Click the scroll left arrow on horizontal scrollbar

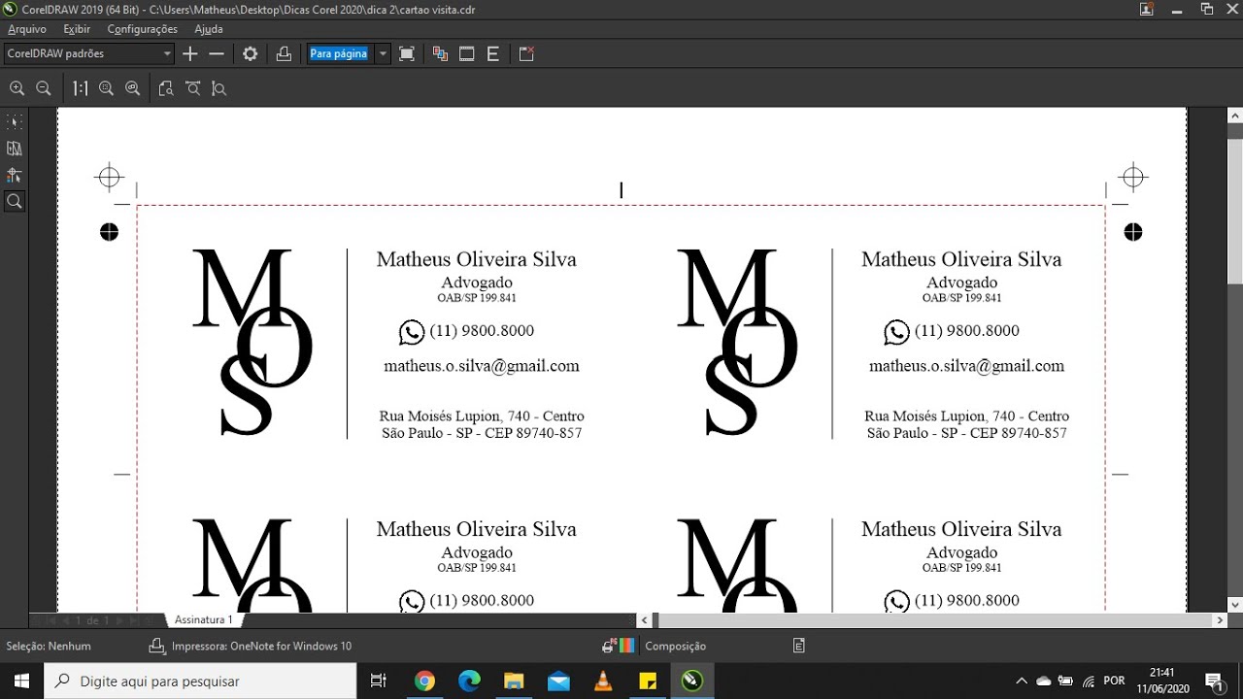pyautogui.click(x=645, y=619)
